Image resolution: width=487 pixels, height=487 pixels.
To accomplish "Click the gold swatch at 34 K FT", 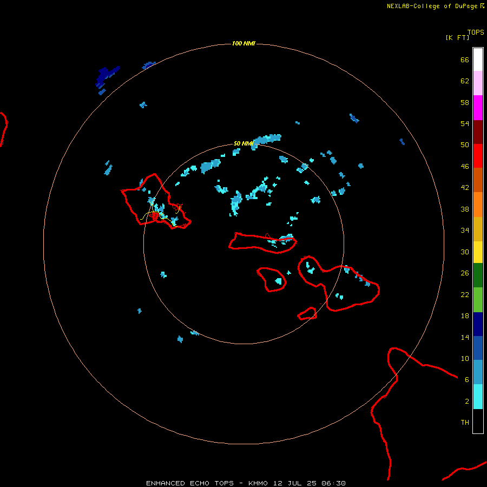I will (x=478, y=229).
